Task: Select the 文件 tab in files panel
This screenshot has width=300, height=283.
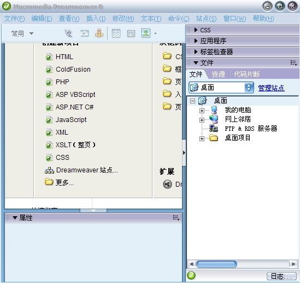Action: point(196,74)
